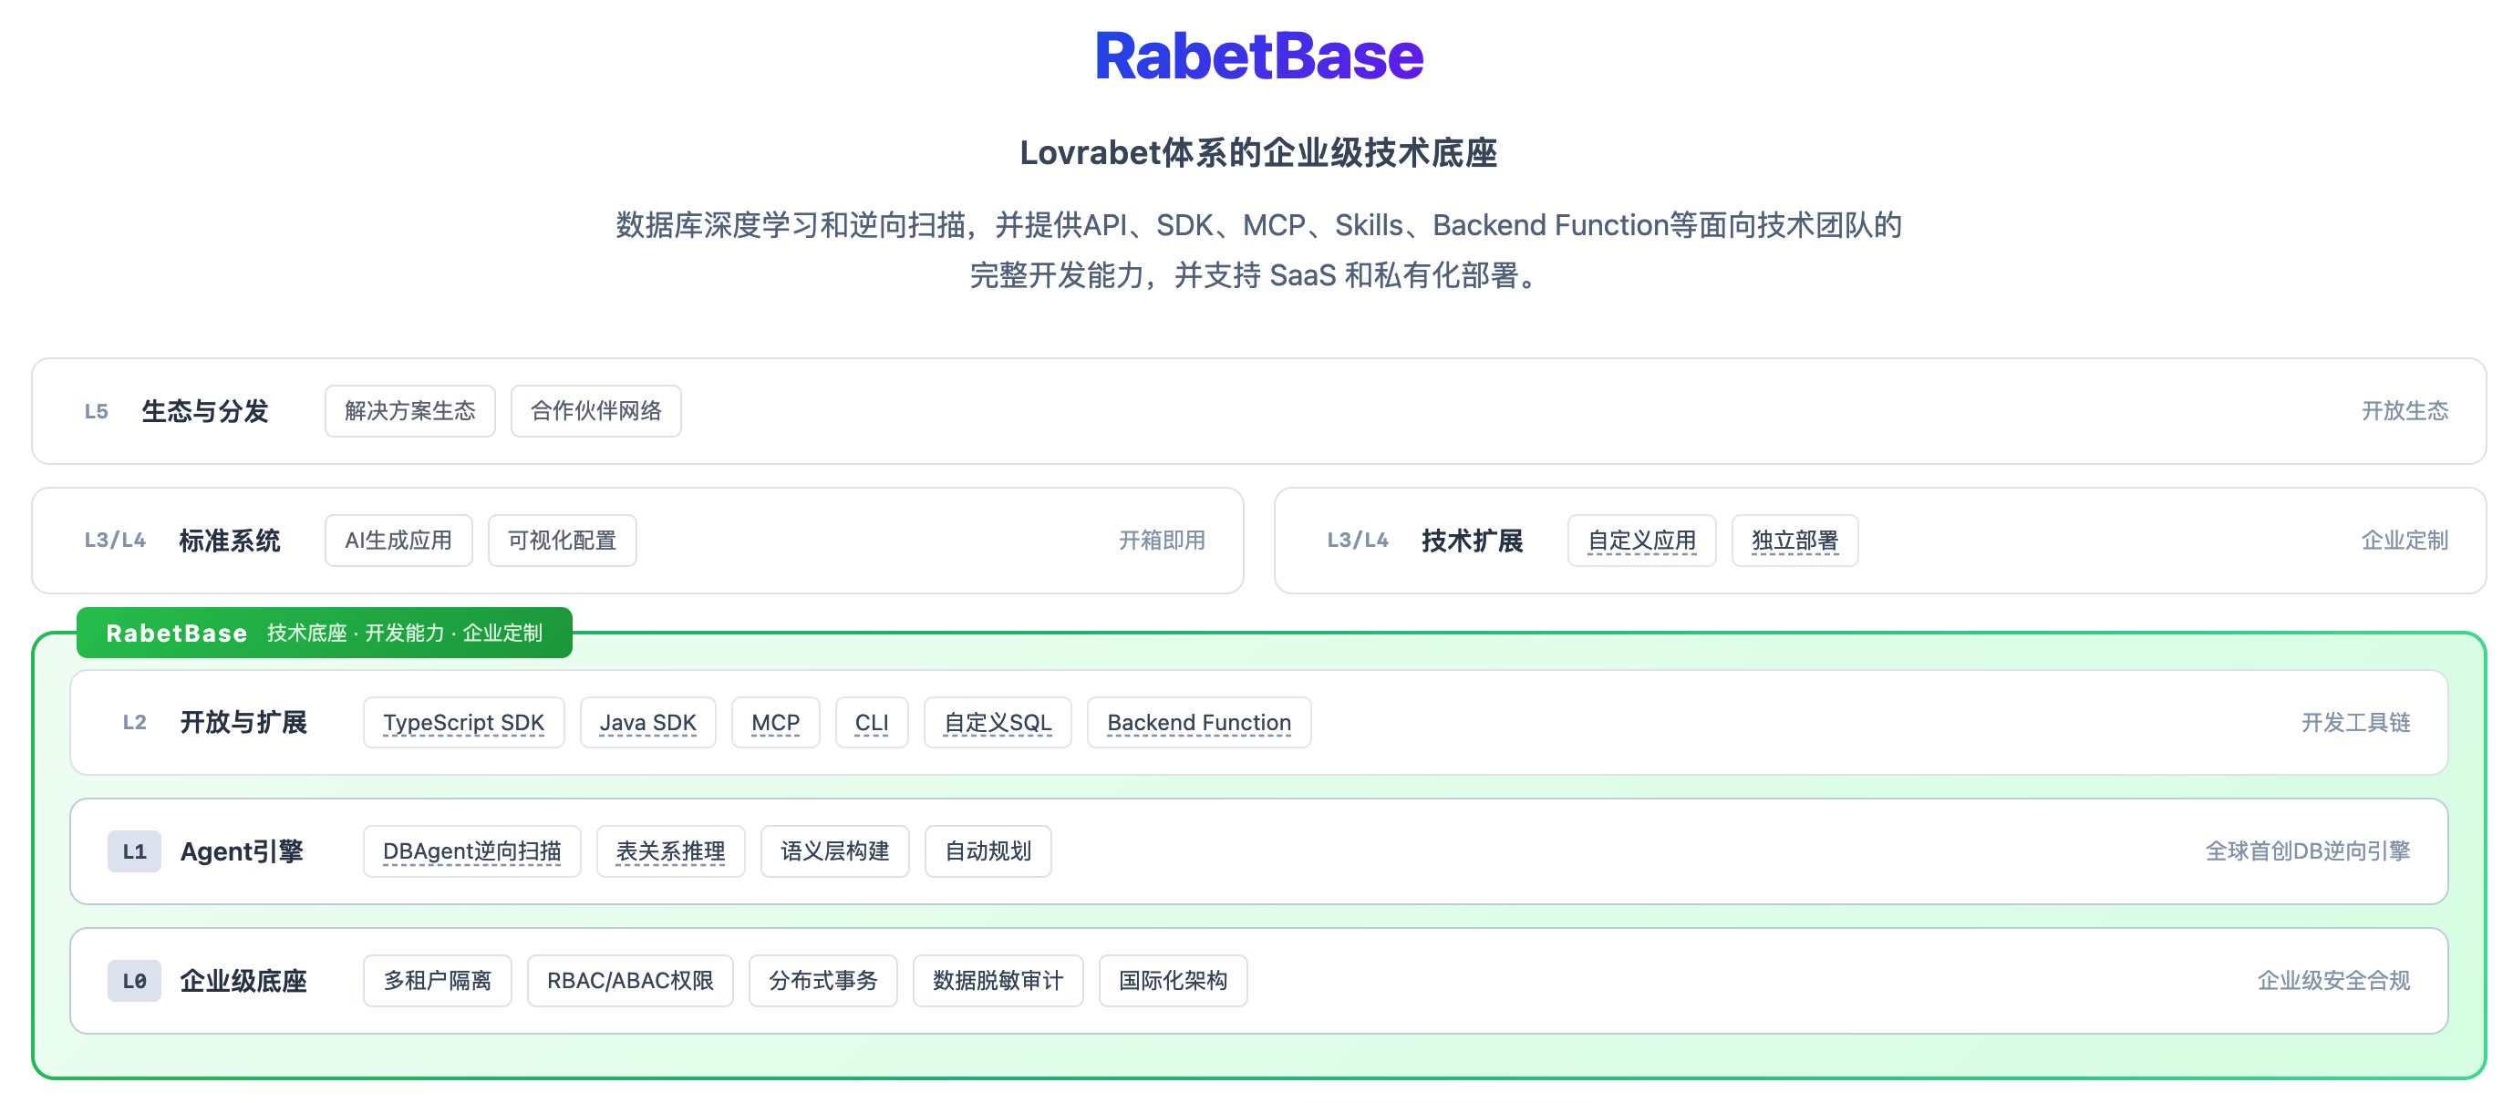Open the DBAgent逆向扫描 link

point(472,851)
